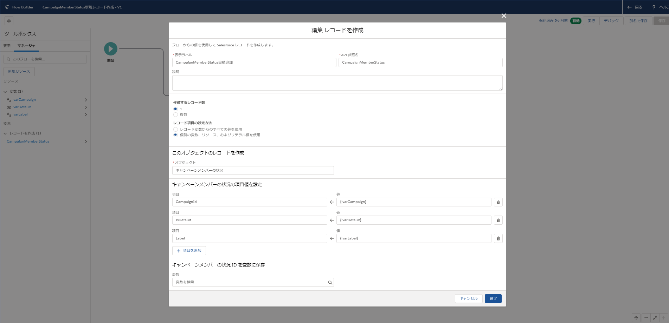Click the キャンセル button
The height and width of the screenshot is (323, 669).
point(468,299)
